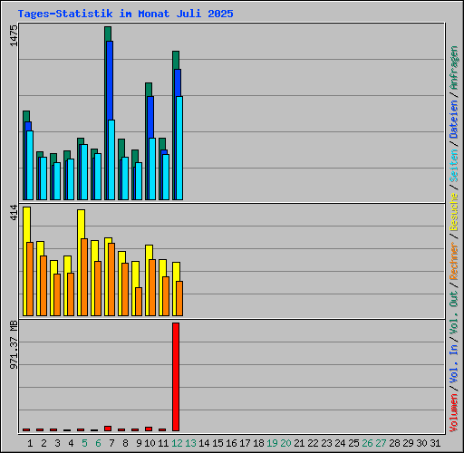Click day label '15' on the x-axis
Image resolution: width=464 pixels, height=453 pixels.
pos(217,443)
